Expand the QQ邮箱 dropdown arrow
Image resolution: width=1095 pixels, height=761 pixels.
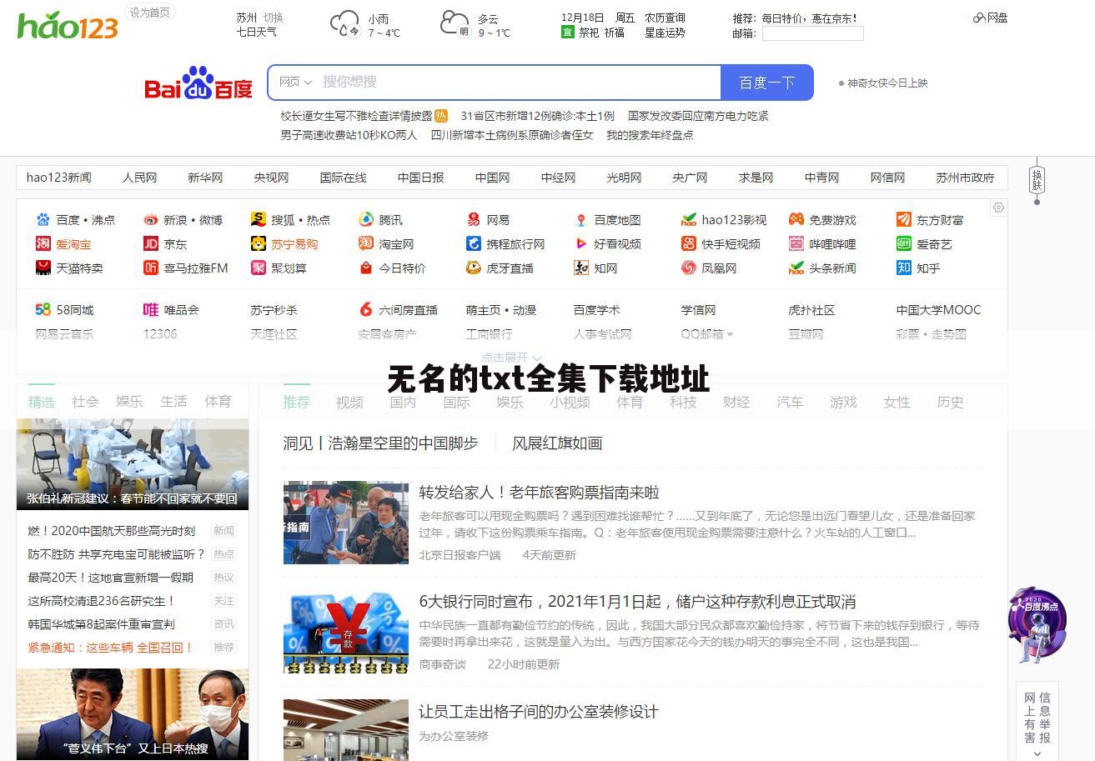(731, 335)
